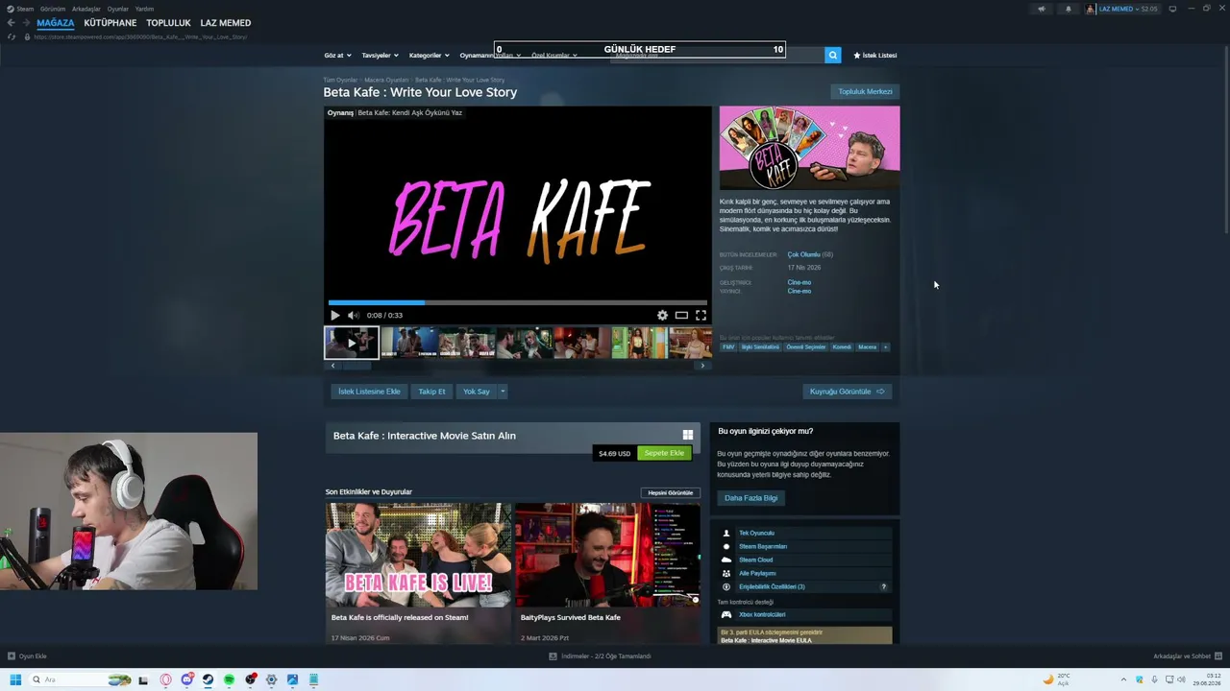Open Opera GX from the taskbar
Screen dimensions: 1230x691
(165, 679)
